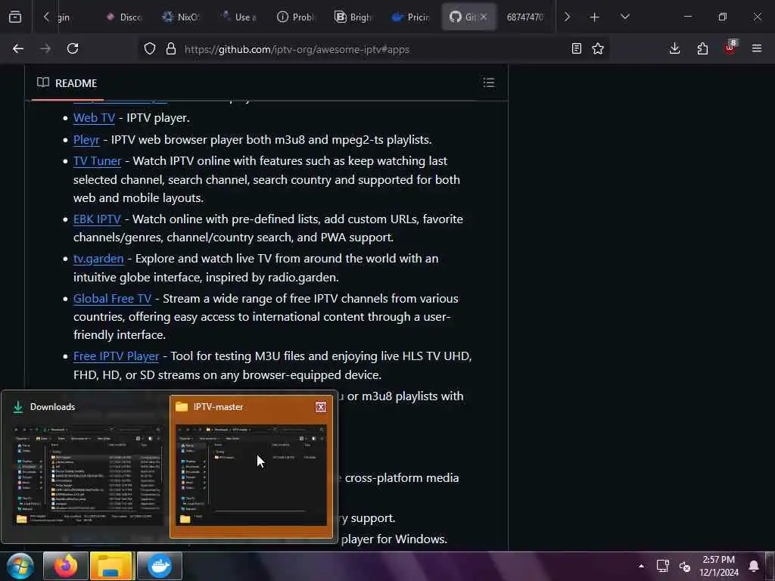Open the taskbar clock and date
This screenshot has height=581, width=775.
click(x=719, y=566)
